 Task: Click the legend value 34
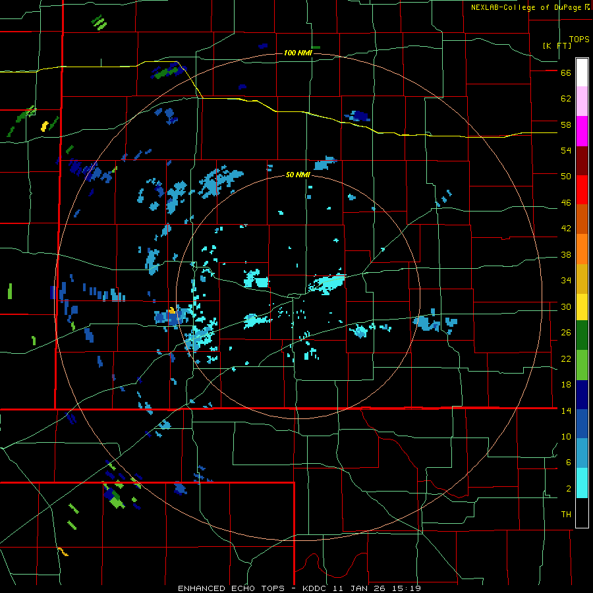[x=566, y=281]
